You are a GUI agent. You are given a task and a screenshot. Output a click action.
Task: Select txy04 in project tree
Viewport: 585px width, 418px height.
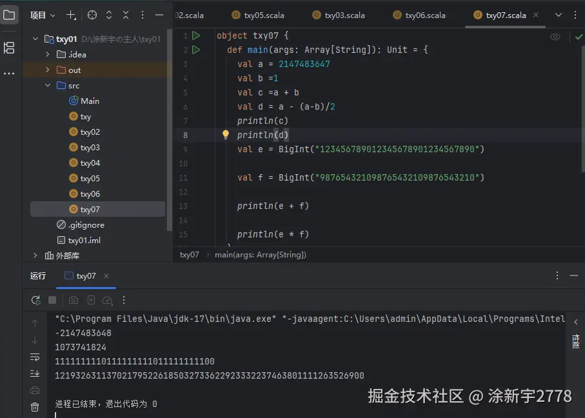pos(84,163)
